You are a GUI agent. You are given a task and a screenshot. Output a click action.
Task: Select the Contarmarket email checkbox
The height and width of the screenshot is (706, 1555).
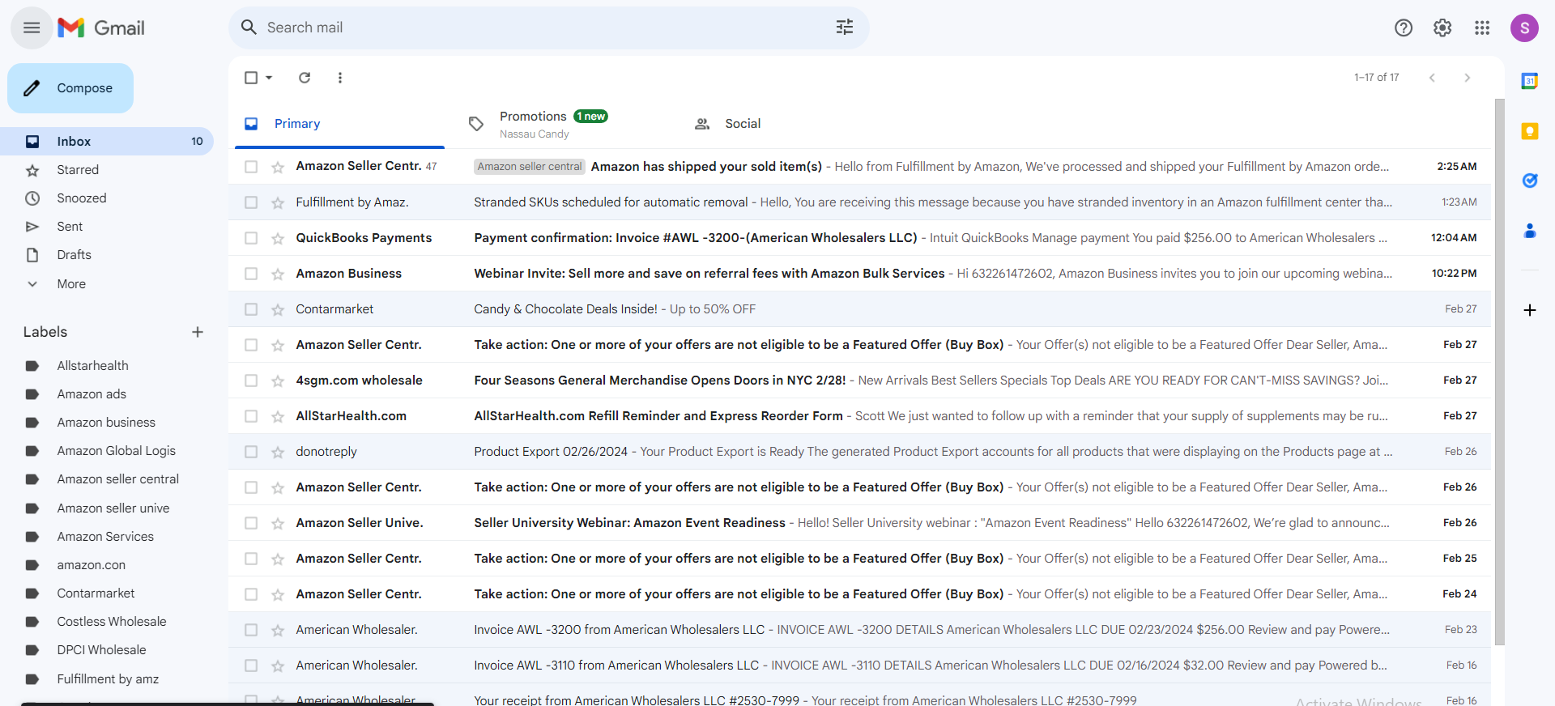point(251,309)
